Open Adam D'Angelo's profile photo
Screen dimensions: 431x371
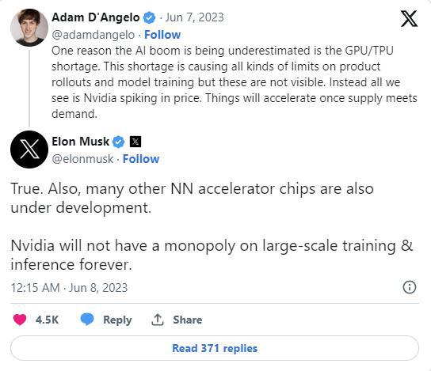point(29,28)
